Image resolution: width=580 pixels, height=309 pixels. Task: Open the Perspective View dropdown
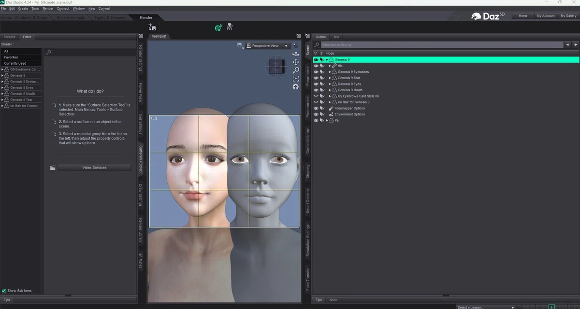click(267, 46)
